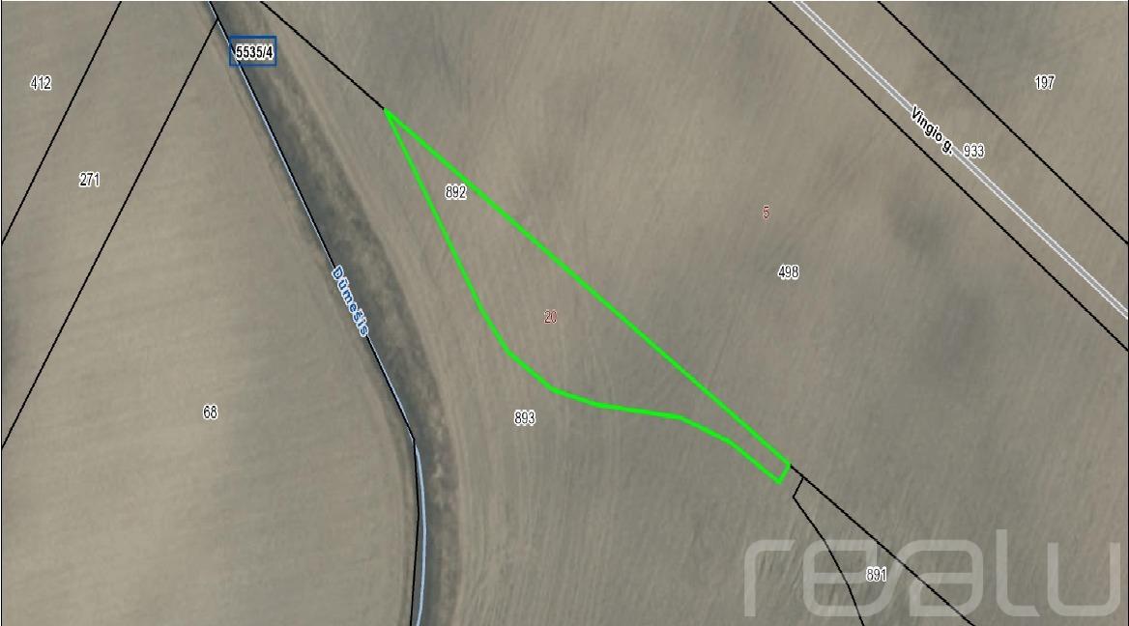The width and height of the screenshot is (1129, 626).
Task: Click the Vingio g. street label
Action: 932,130
